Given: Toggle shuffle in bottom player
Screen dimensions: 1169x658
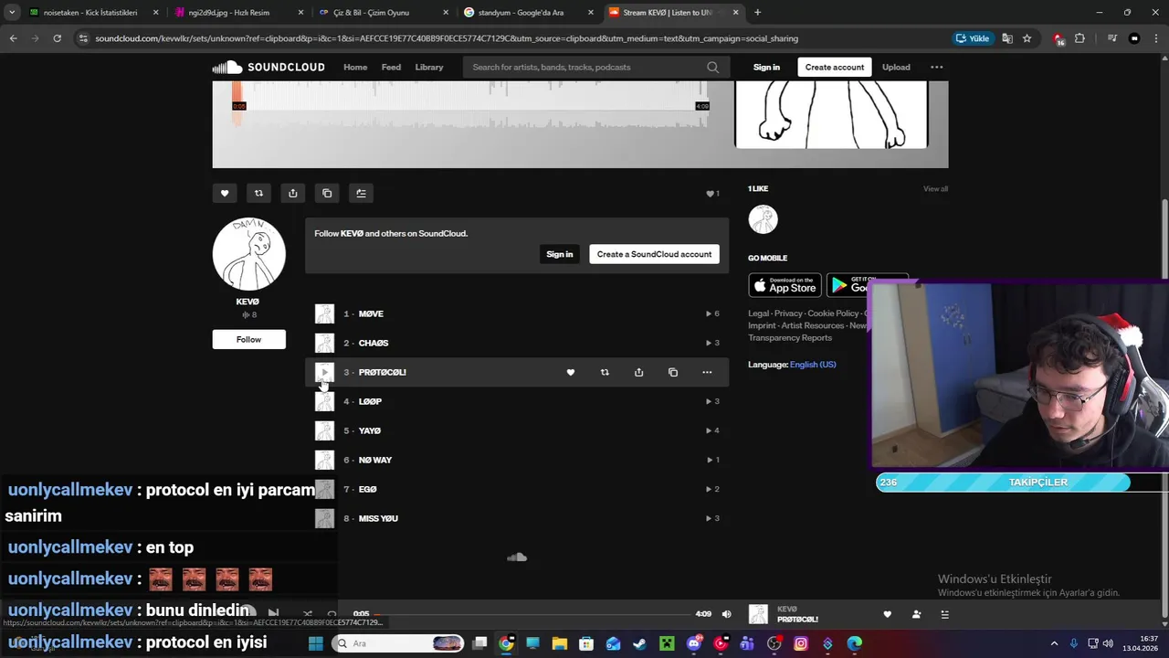Looking at the screenshot, I should pos(307,614).
